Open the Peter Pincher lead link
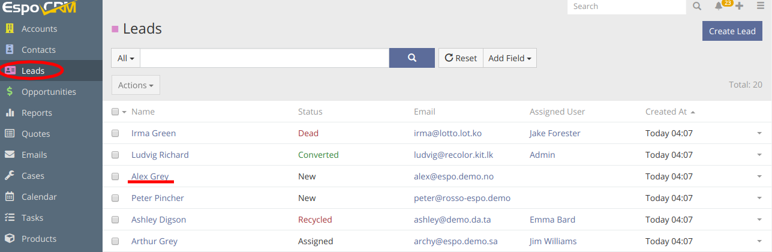 158,198
